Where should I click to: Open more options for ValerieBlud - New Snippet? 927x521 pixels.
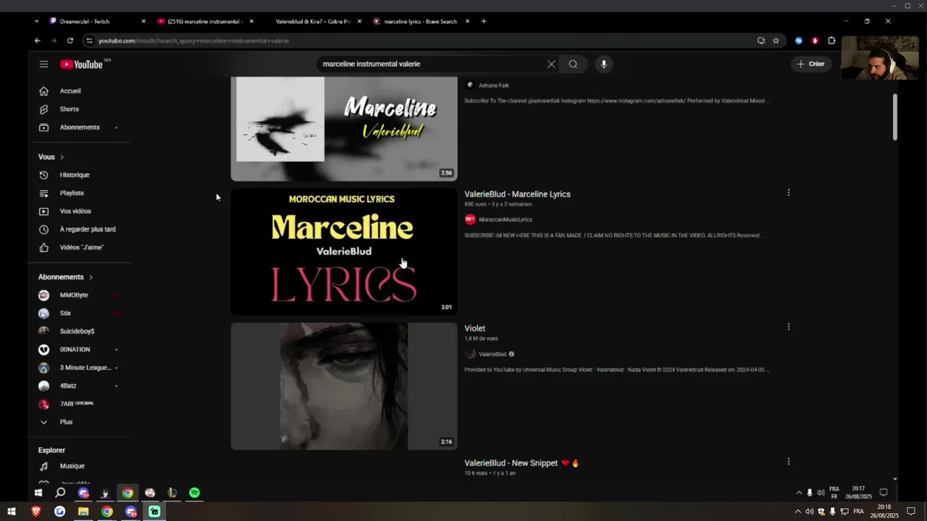(x=789, y=462)
